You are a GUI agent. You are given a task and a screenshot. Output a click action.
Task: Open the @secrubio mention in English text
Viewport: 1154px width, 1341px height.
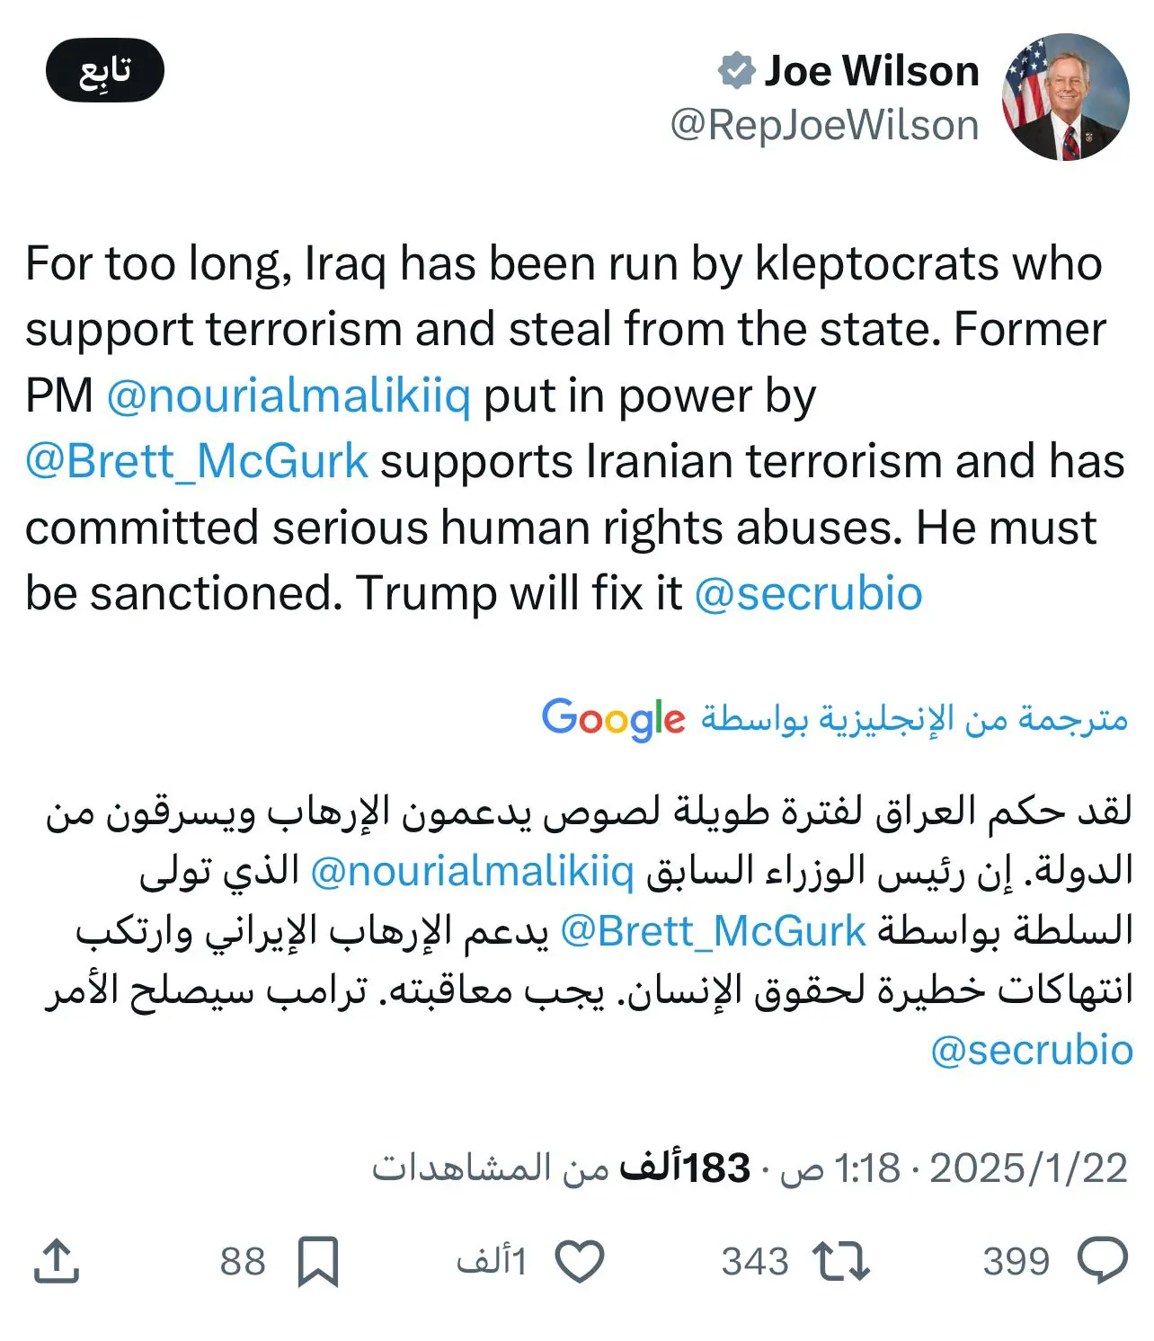pos(808,593)
